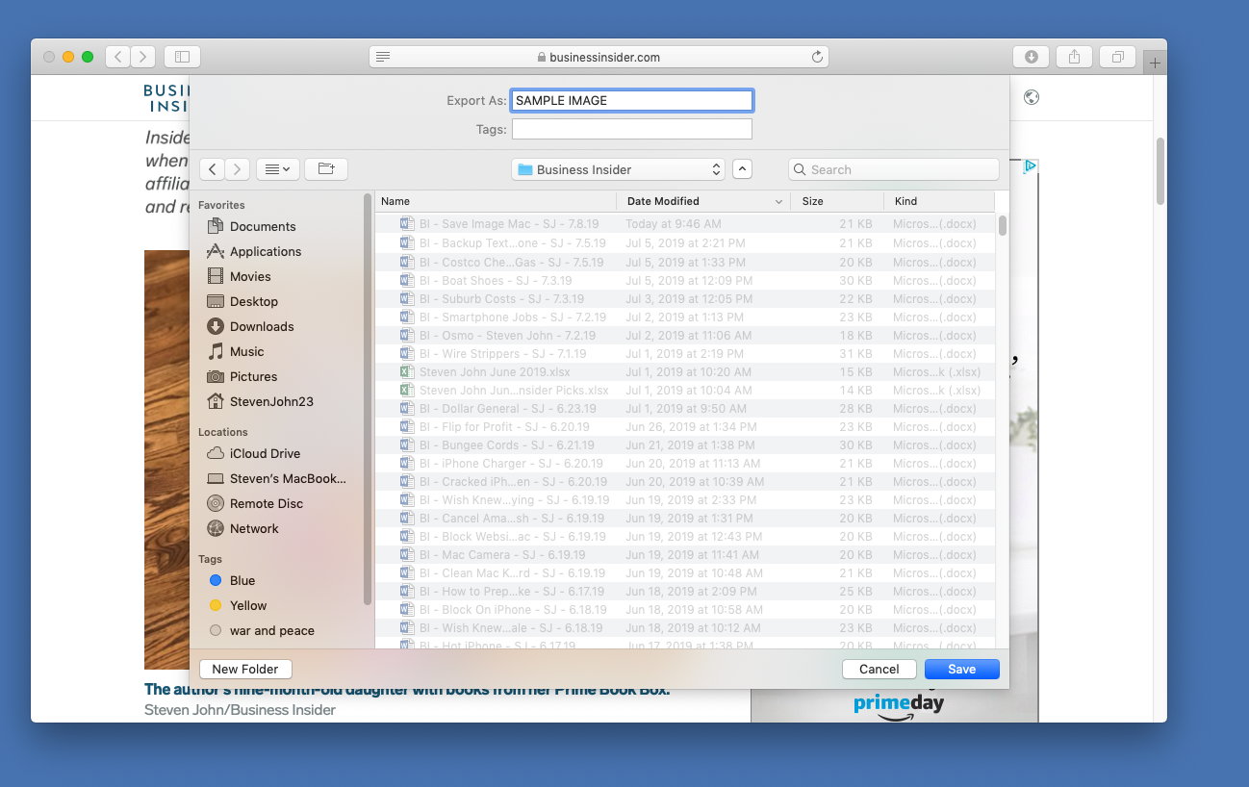Click the globe icon on the webpage
Image resolution: width=1249 pixels, height=787 pixels.
coord(1032,97)
